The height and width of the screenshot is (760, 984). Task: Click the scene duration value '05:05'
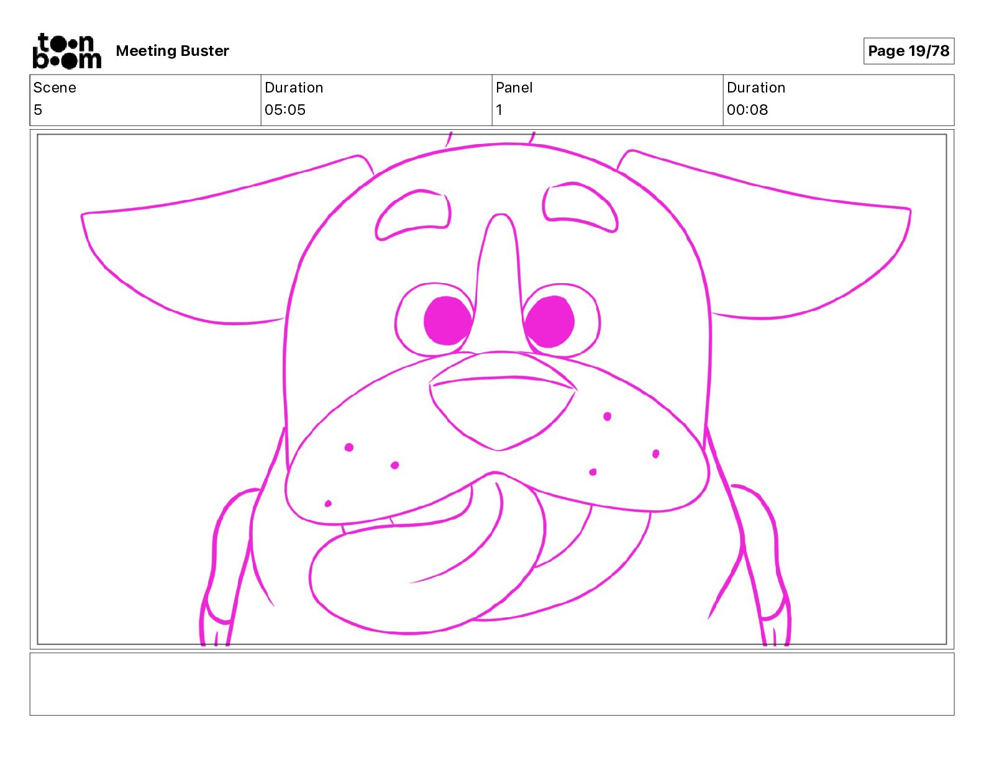(285, 110)
